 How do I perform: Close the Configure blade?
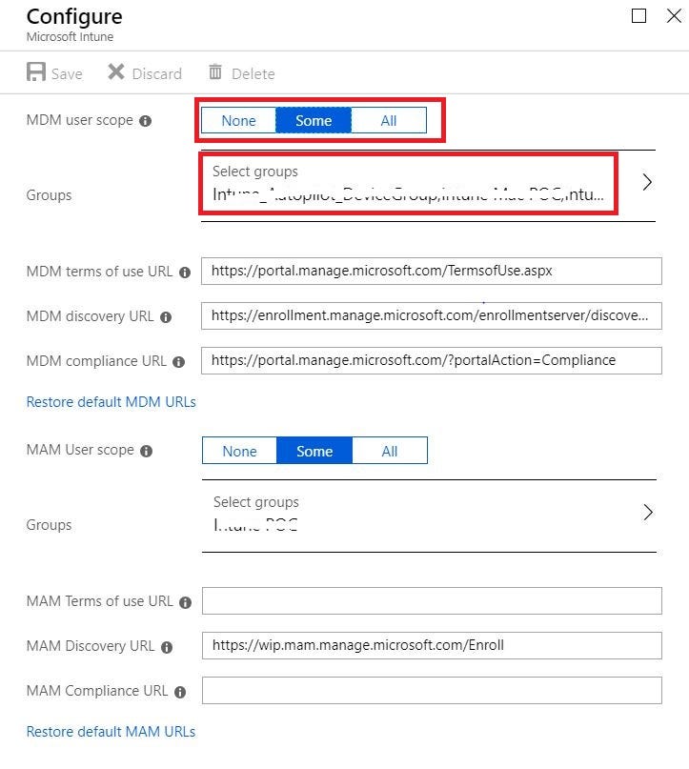click(x=674, y=16)
